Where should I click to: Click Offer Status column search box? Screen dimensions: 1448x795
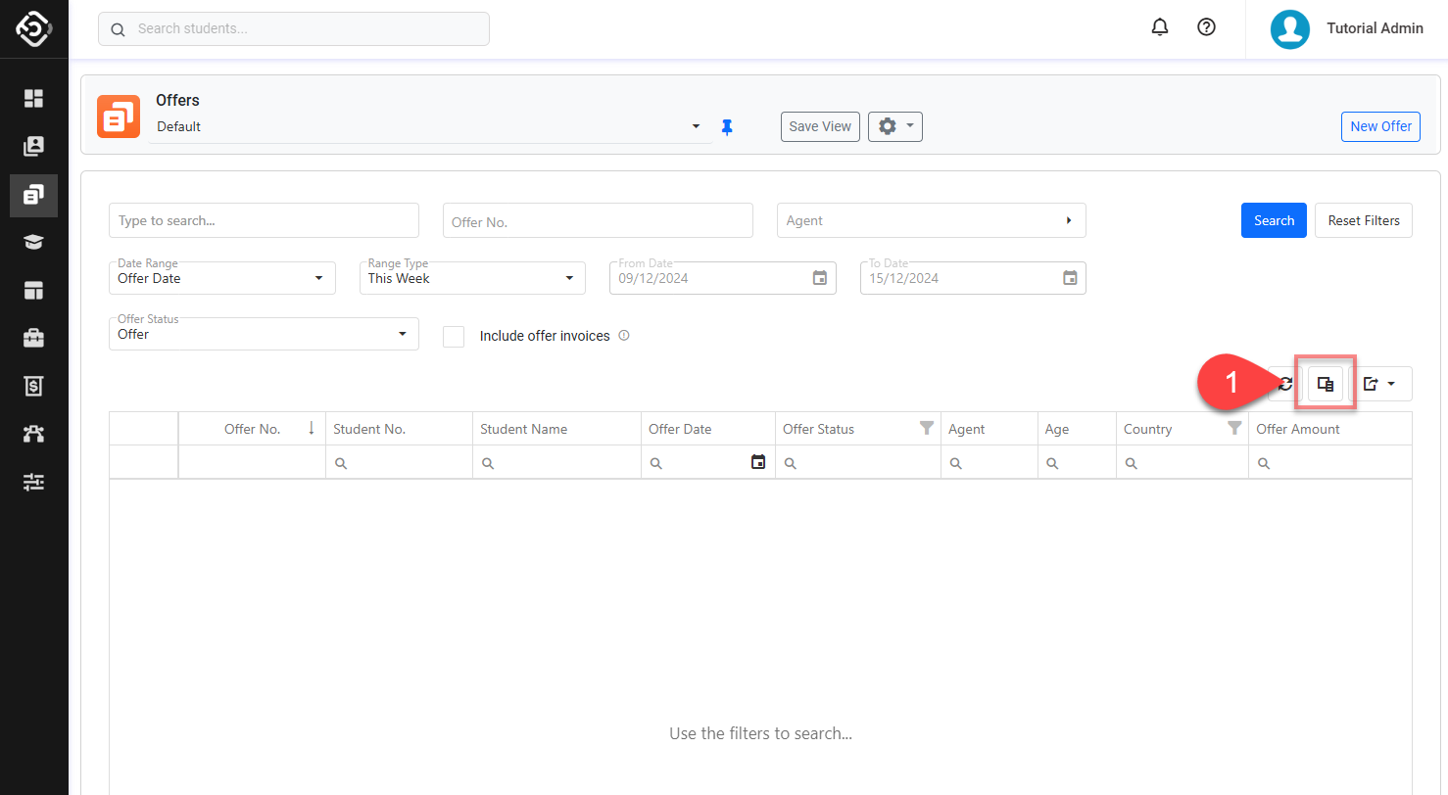click(857, 462)
